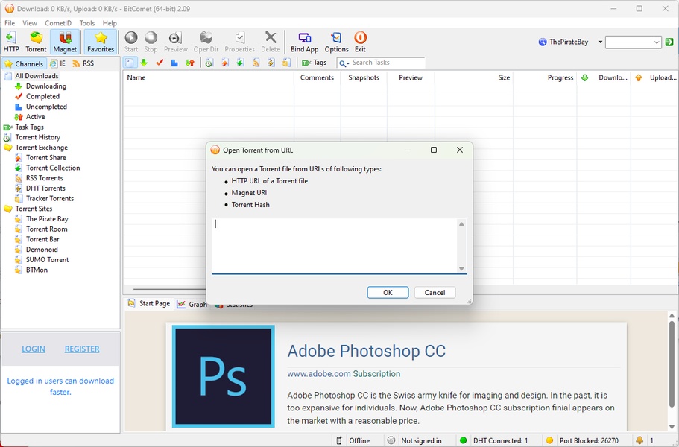The image size is (679, 447).
Task: Open the Bind App tool
Action: [304, 42]
